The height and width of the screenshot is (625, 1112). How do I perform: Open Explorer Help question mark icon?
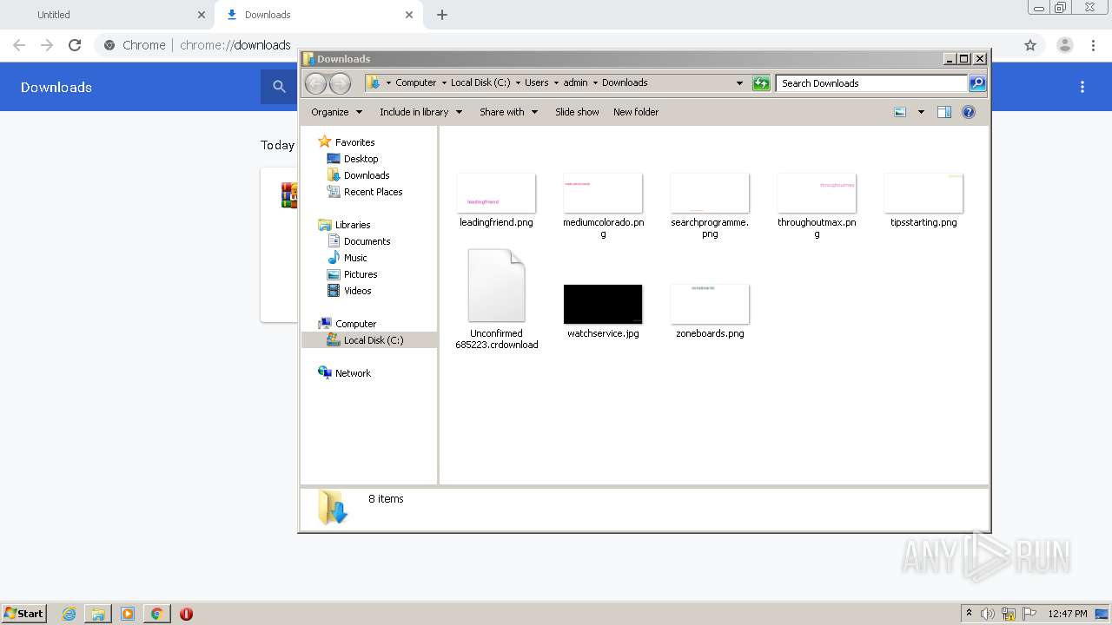[969, 112]
